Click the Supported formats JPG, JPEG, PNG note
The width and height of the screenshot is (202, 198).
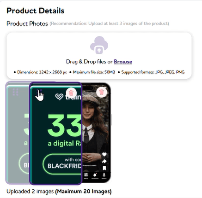coord(153,72)
